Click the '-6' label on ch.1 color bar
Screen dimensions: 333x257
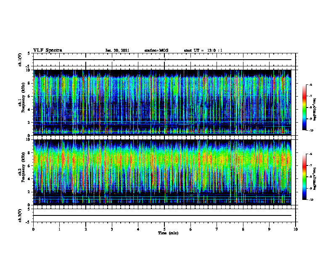(x=310, y=84)
